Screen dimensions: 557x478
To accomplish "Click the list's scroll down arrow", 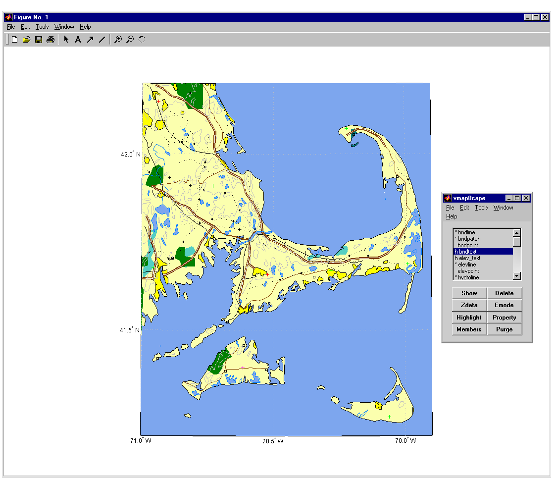I will [x=517, y=276].
